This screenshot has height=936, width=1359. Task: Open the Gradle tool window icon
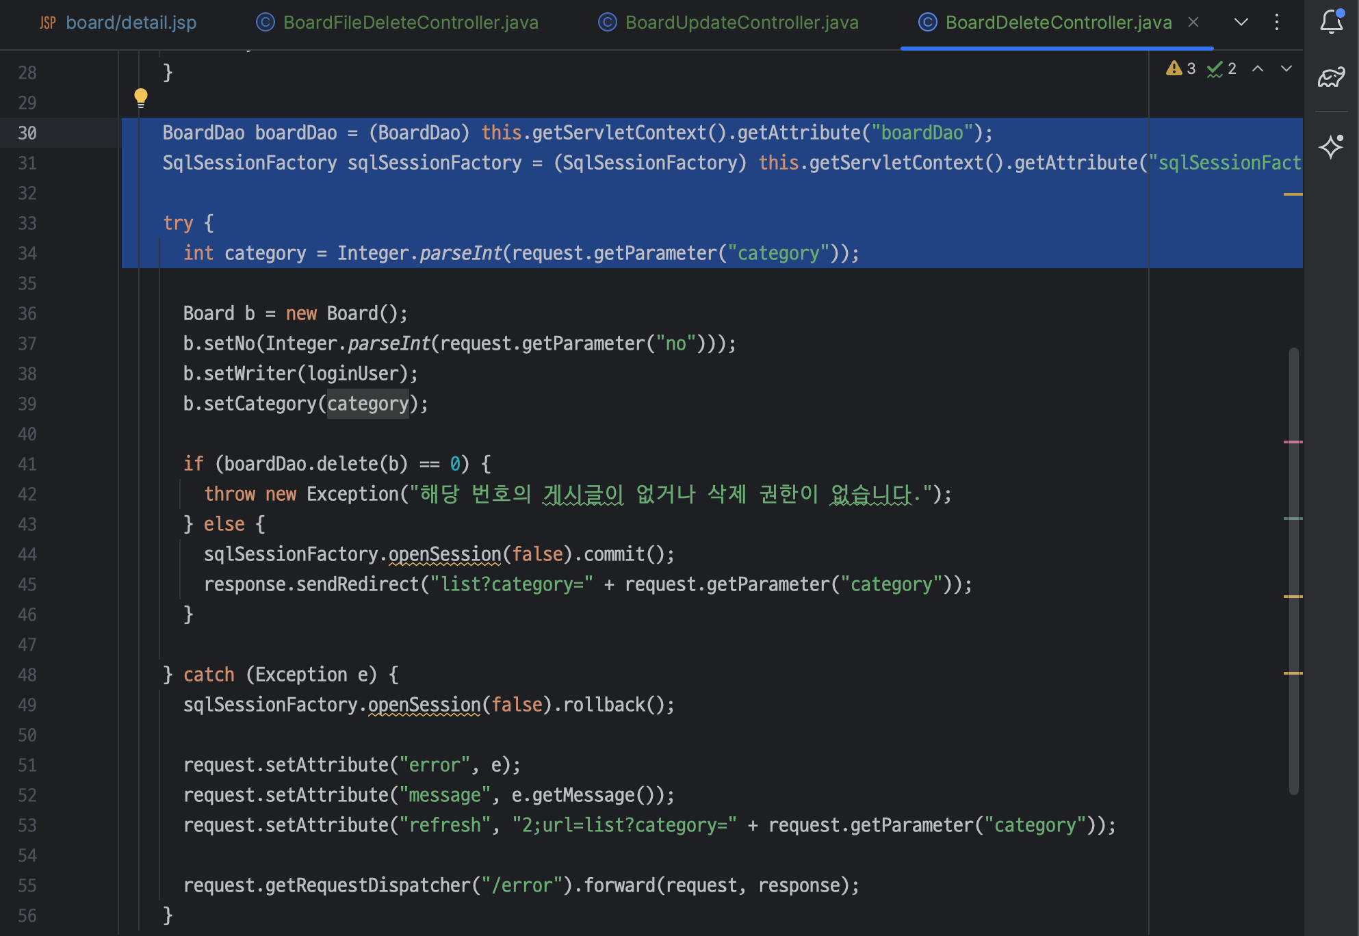click(x=1331, y=77)
